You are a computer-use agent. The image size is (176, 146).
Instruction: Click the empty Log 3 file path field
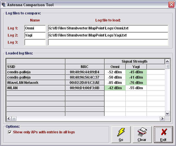[x=108, y=42]
